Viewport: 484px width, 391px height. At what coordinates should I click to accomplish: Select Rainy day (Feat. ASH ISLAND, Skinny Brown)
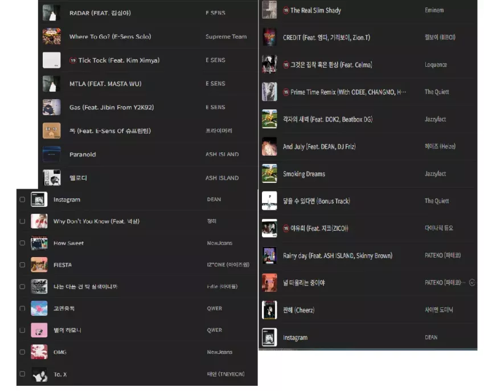[338, 255]
